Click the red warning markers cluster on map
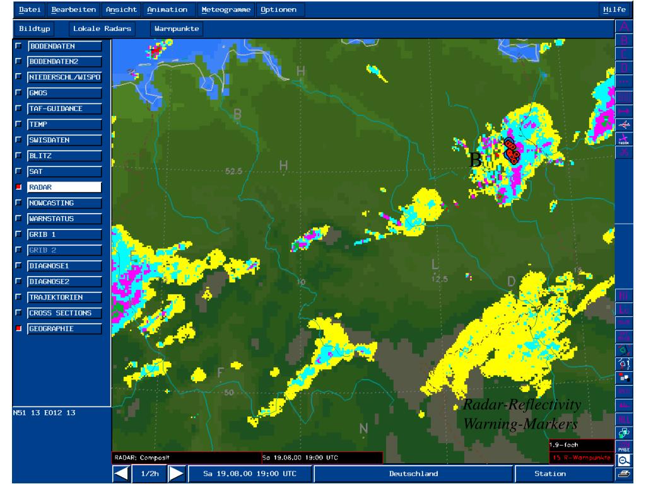The image size is (646, 484). pos(511,151)
